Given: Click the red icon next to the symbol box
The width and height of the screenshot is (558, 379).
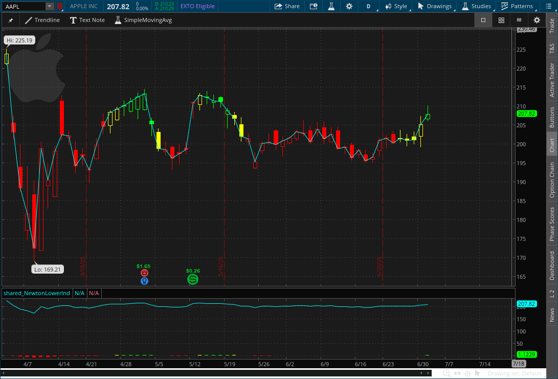Looking at the screenshot, I should tap(60, 6).
